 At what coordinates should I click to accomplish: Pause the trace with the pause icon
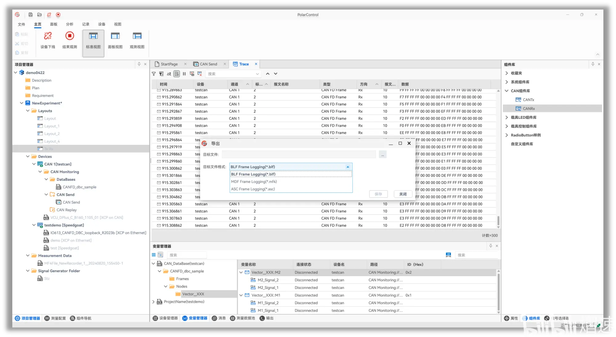[x=184, y=74]
